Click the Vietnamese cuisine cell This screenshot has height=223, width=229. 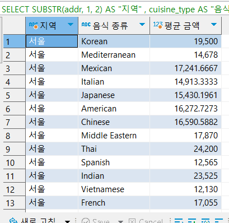(114, 189)
